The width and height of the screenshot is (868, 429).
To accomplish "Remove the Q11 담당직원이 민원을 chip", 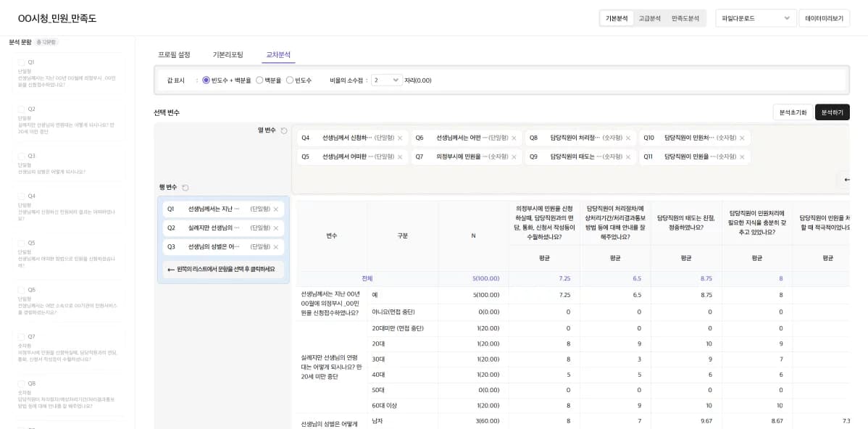I will pos(743,157).
